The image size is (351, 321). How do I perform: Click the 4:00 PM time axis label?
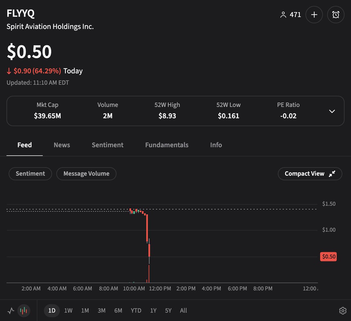[x=211, y=289]
